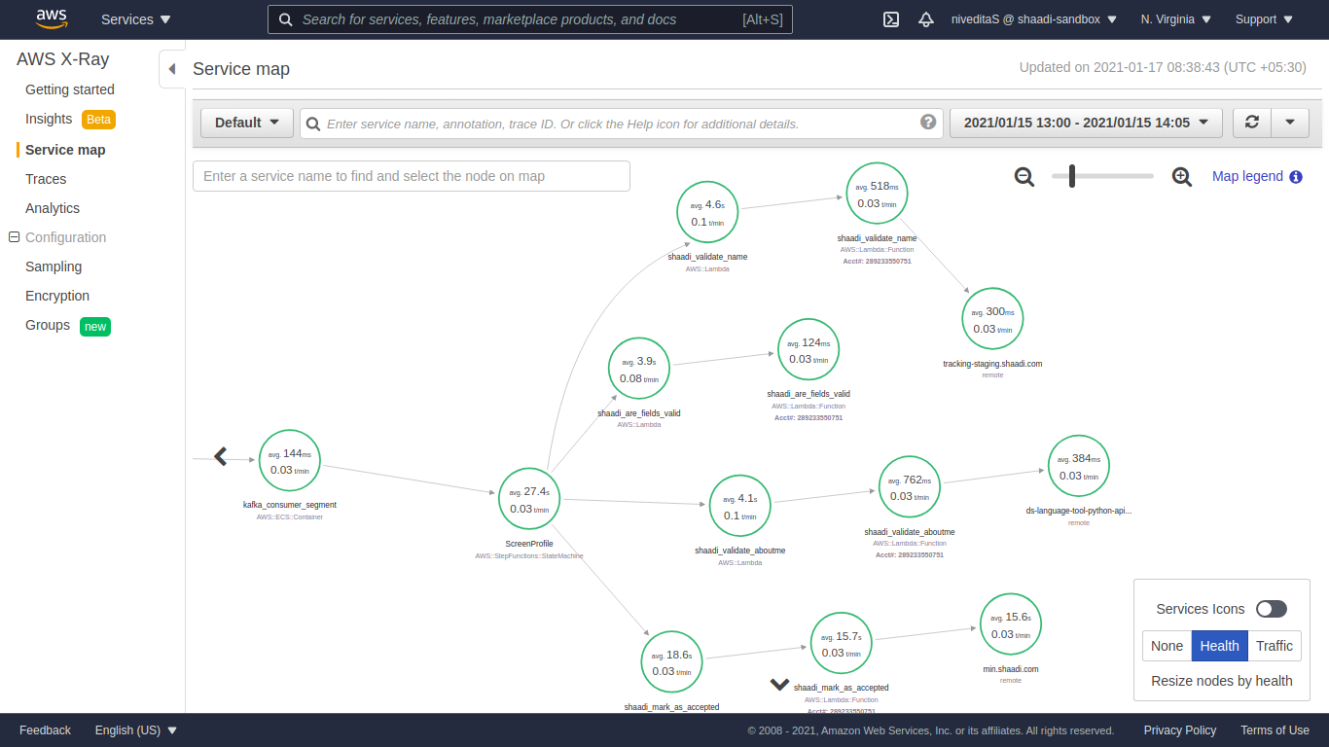
Task: Click the Map legend info icon
Action: [1296, 177]
